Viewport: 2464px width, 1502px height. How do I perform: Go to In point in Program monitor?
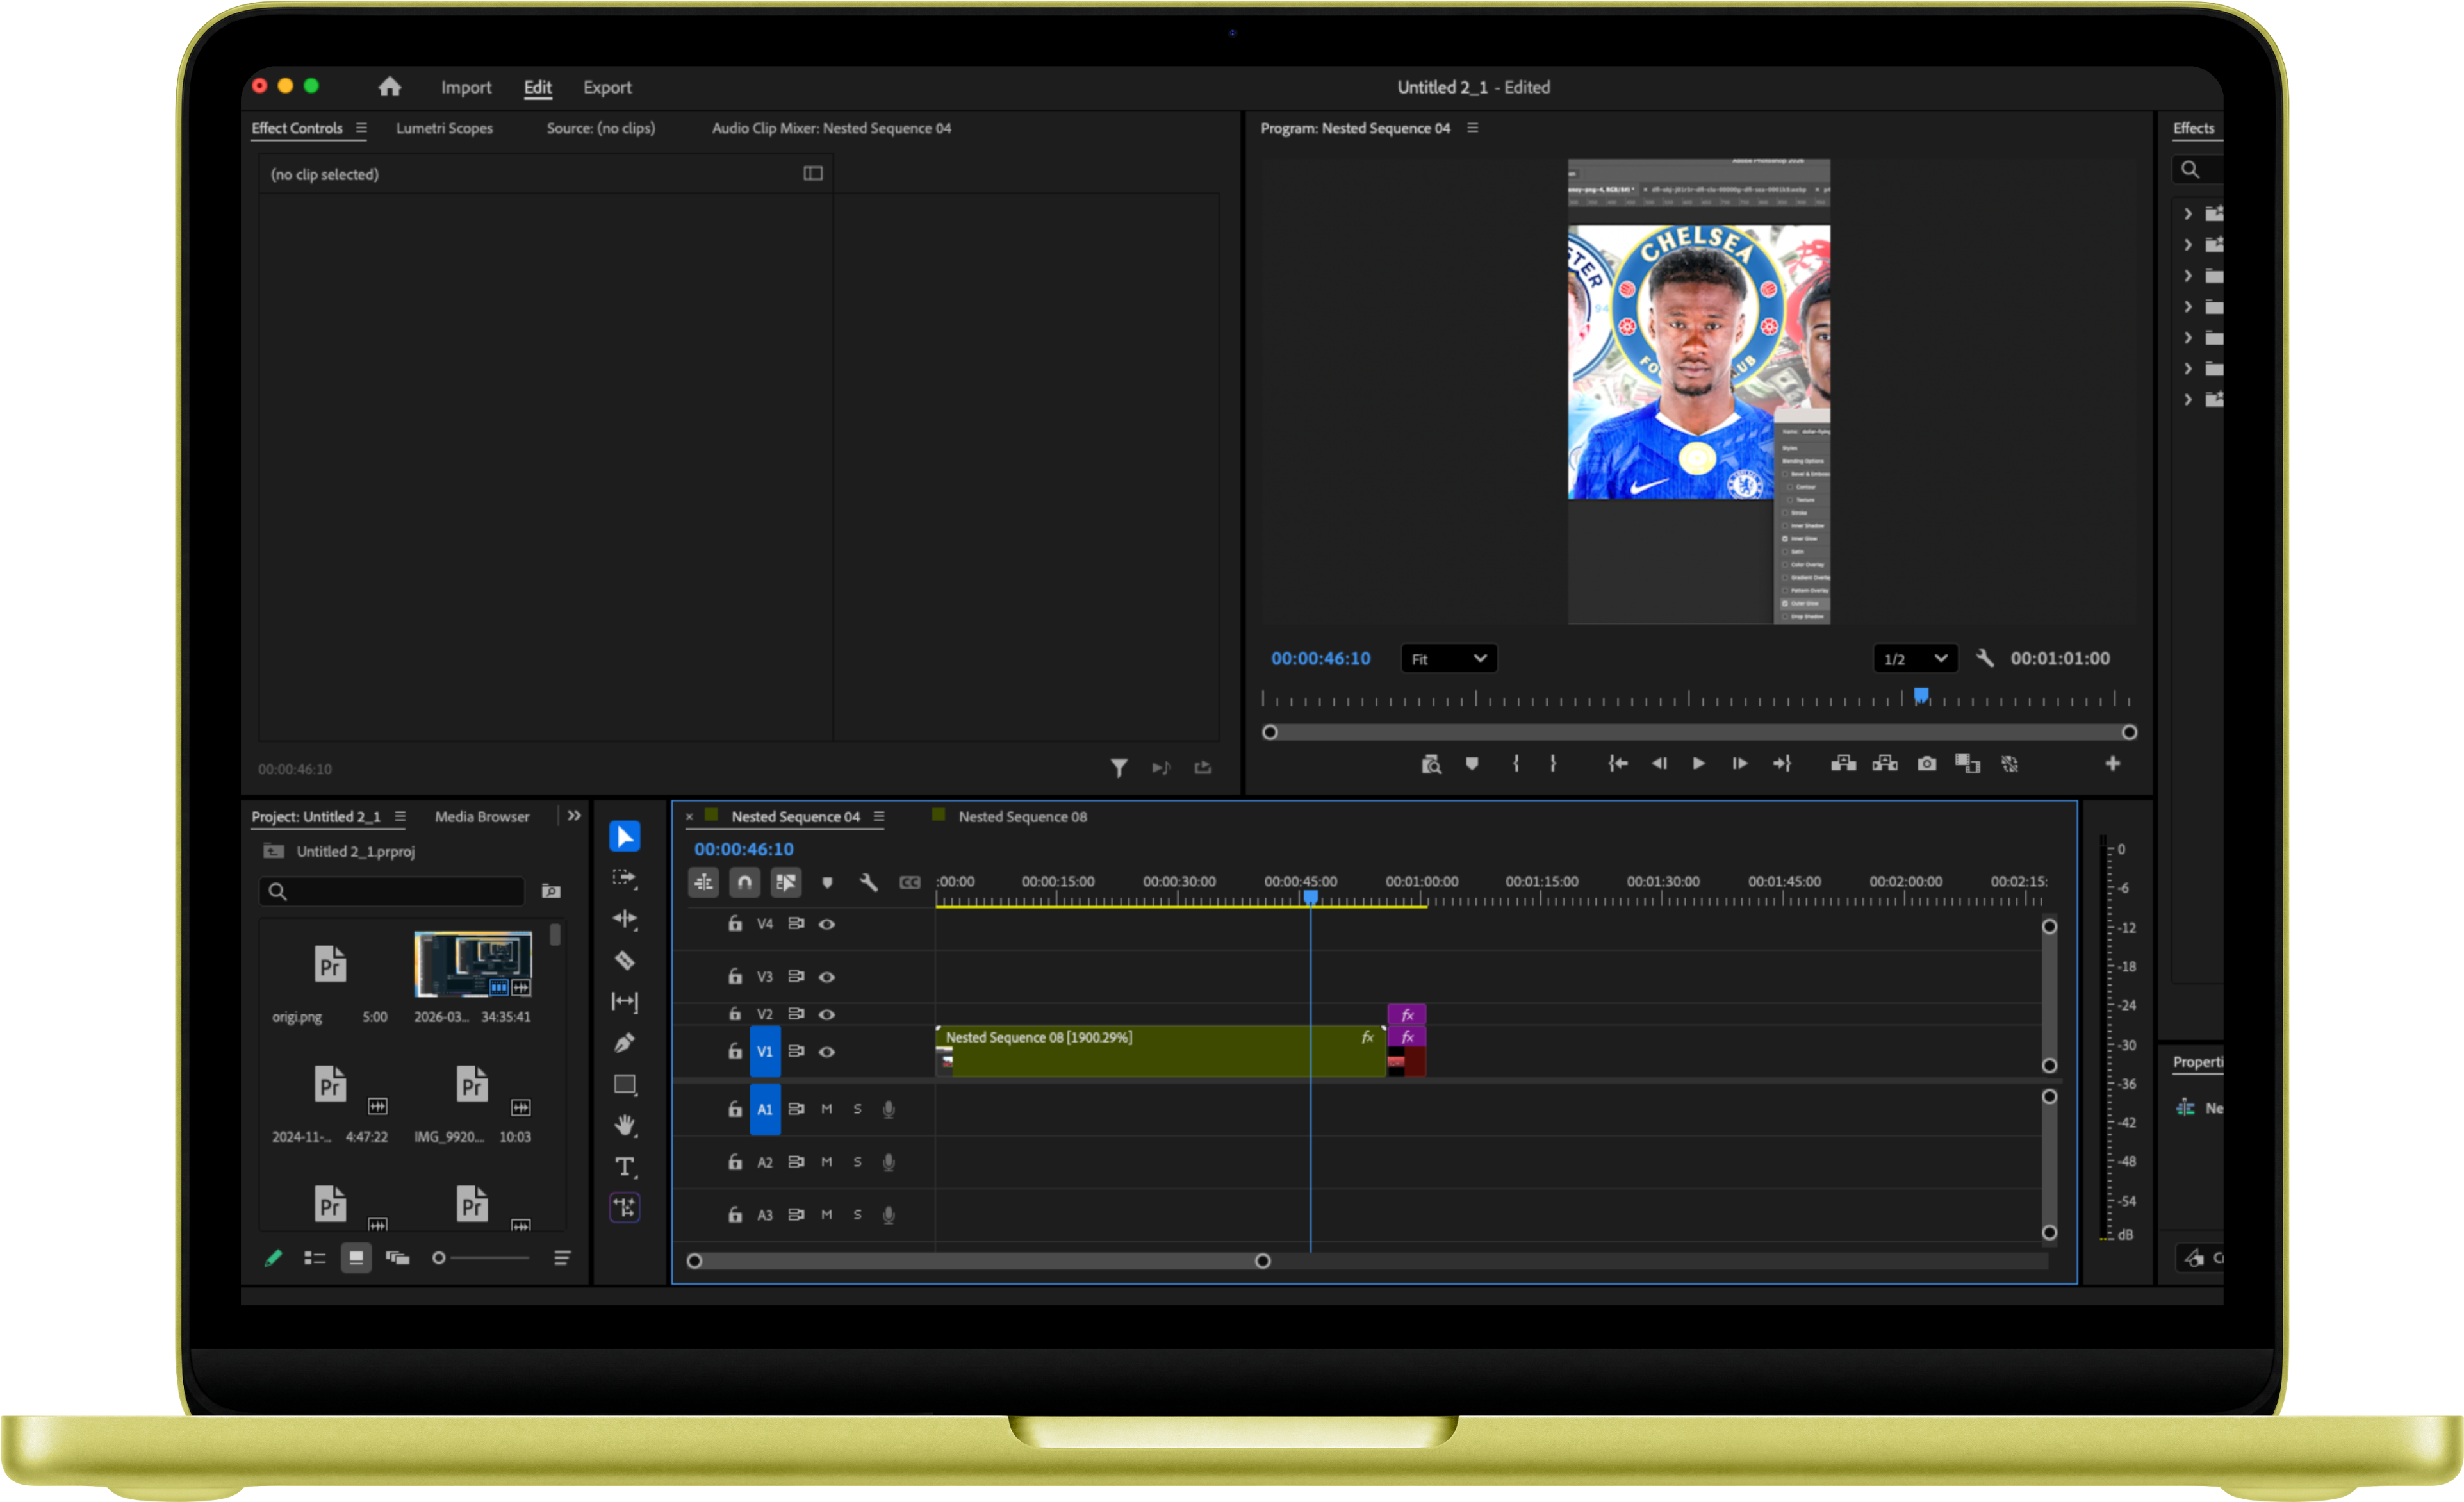pyautogui.click(x=1617, y=764)
